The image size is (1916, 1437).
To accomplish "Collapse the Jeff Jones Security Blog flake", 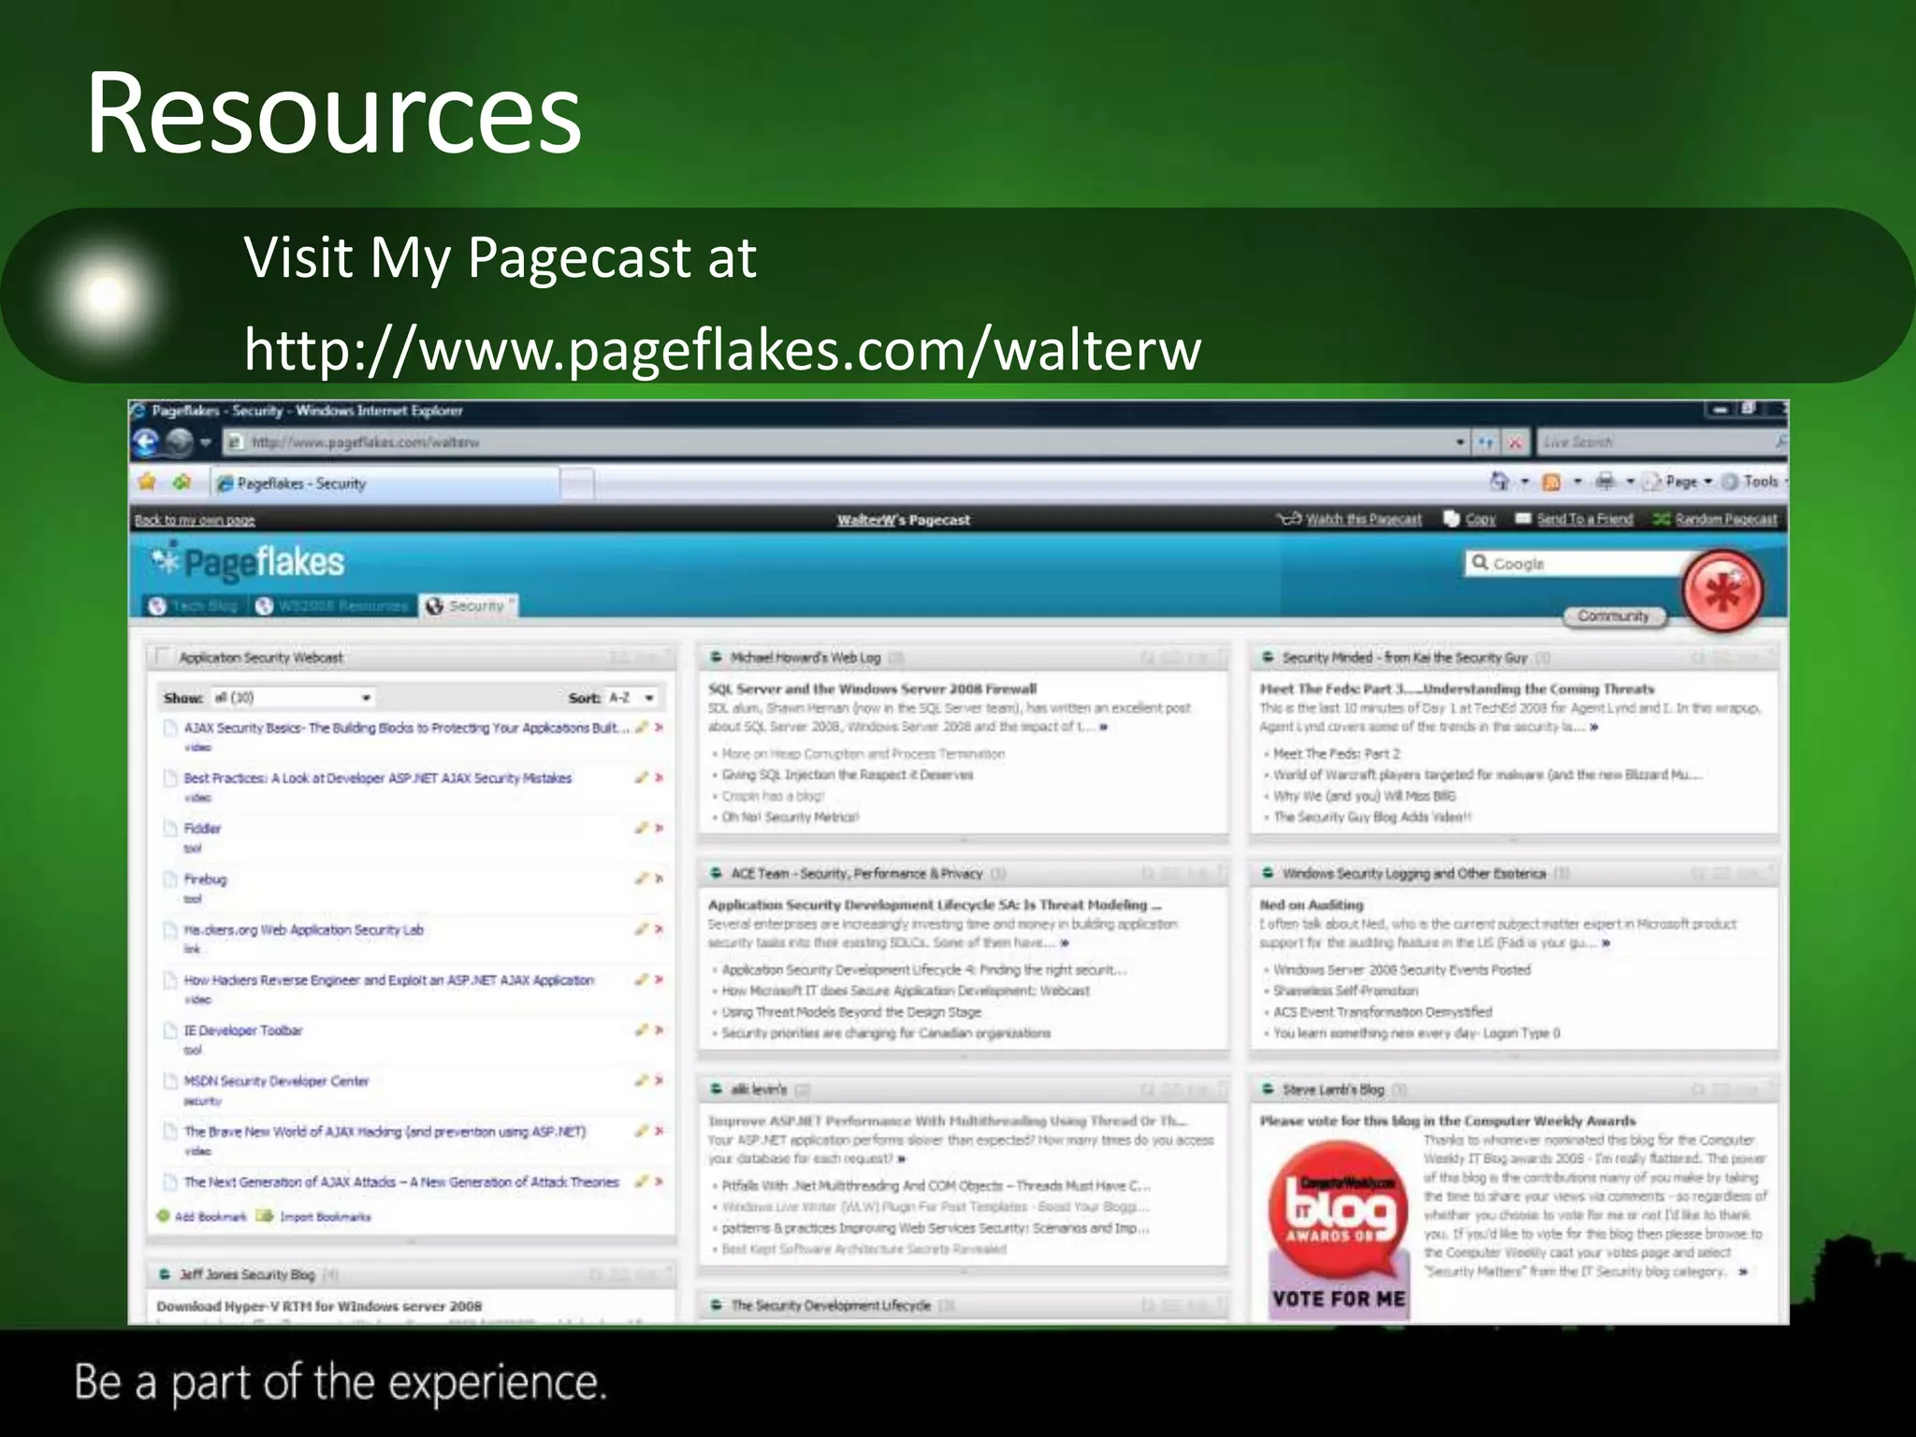I will (x=164, y=1274).
